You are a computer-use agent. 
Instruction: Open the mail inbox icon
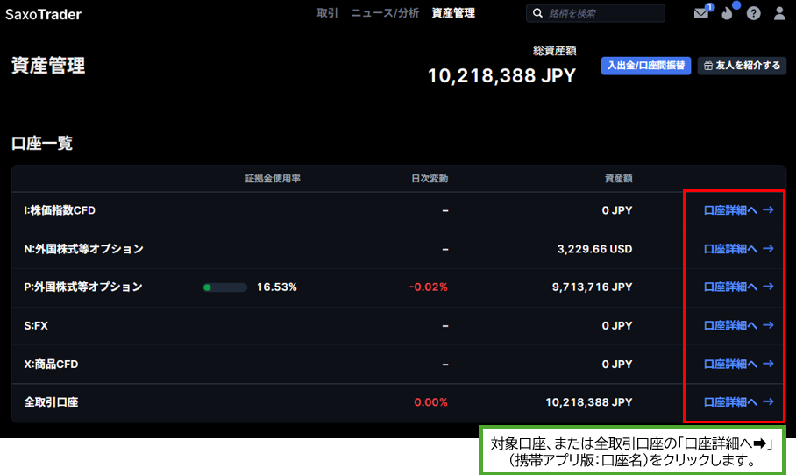point(701,12)
